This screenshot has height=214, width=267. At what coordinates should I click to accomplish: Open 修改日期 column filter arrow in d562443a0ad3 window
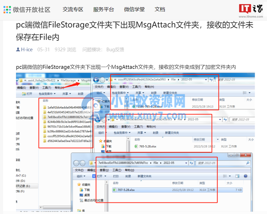(x=217, y=139)
